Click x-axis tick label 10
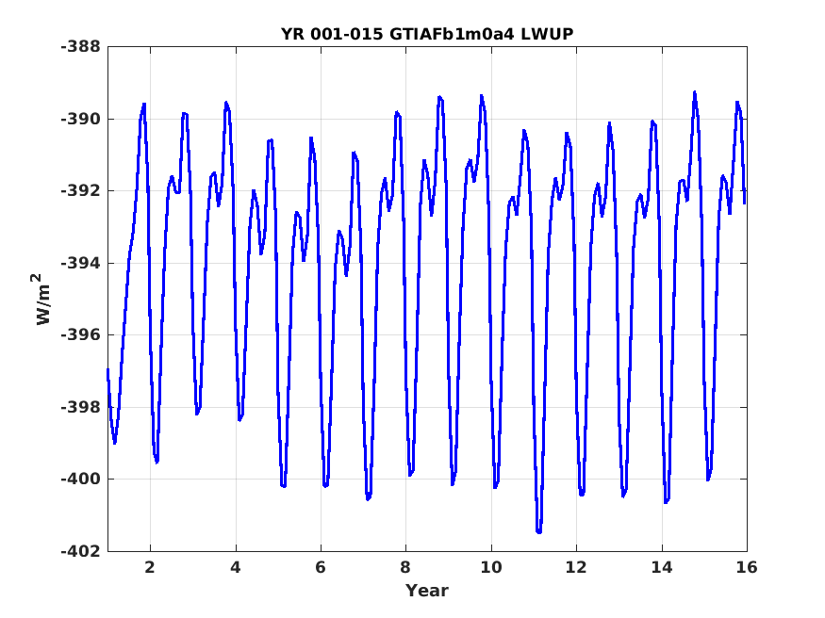825x618 pixels. point(491,567)
